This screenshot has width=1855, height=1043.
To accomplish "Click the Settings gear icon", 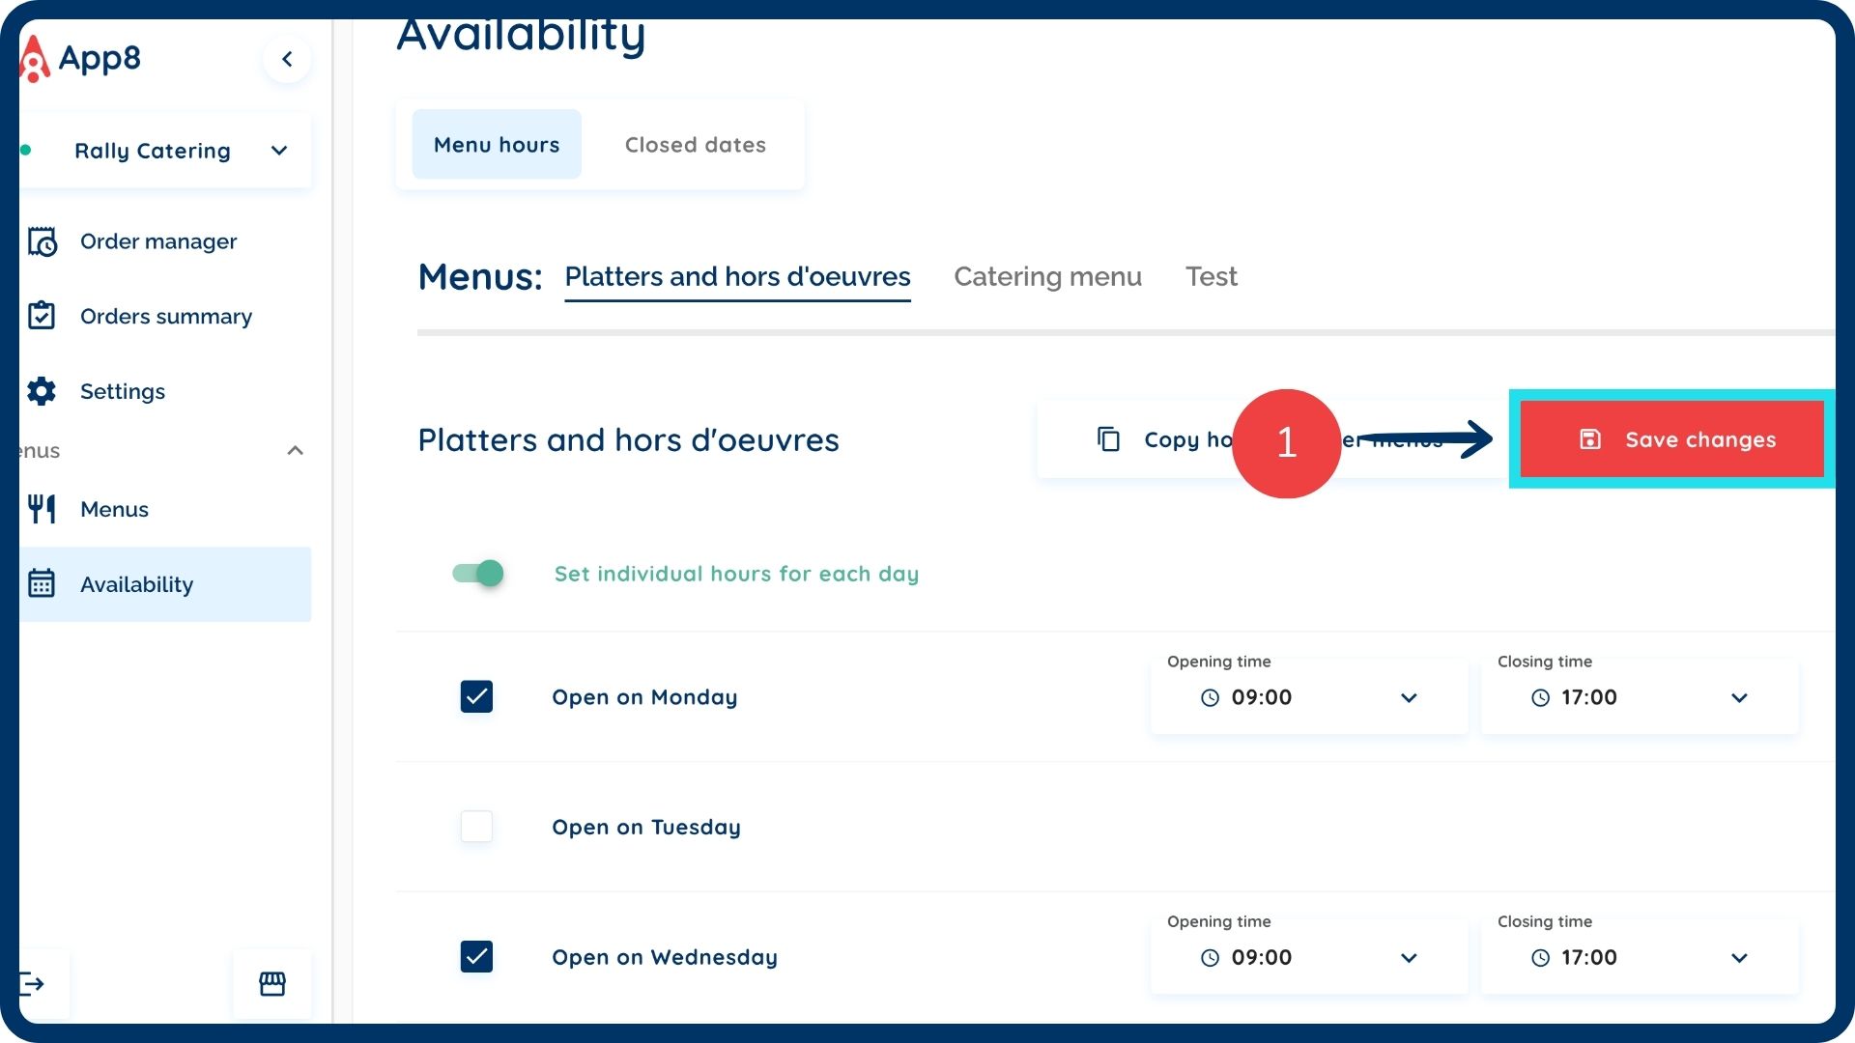I will [x=42, y=391].
